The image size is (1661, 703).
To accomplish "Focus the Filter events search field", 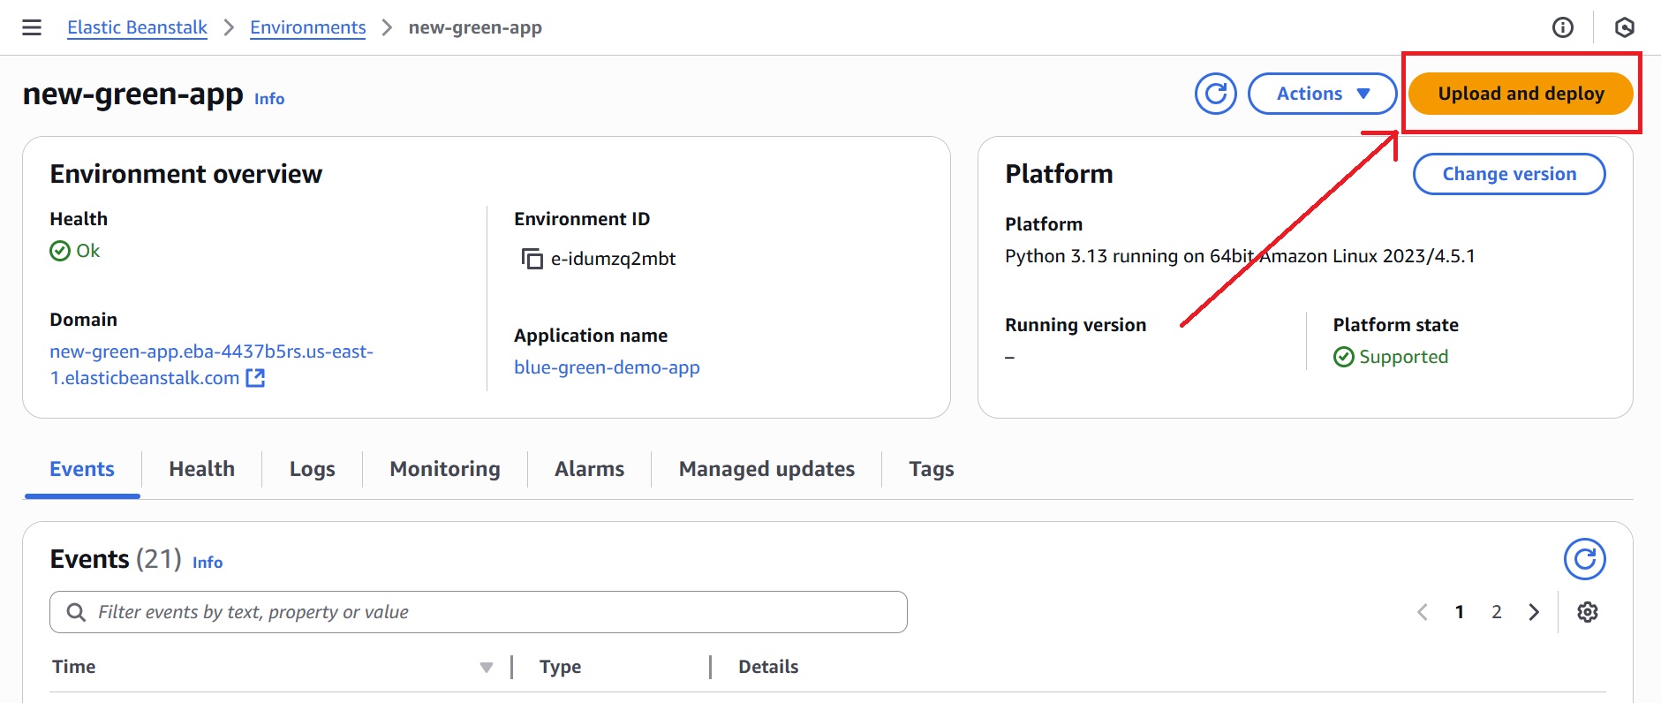I will pyautogui.click(x=495, y=612).
